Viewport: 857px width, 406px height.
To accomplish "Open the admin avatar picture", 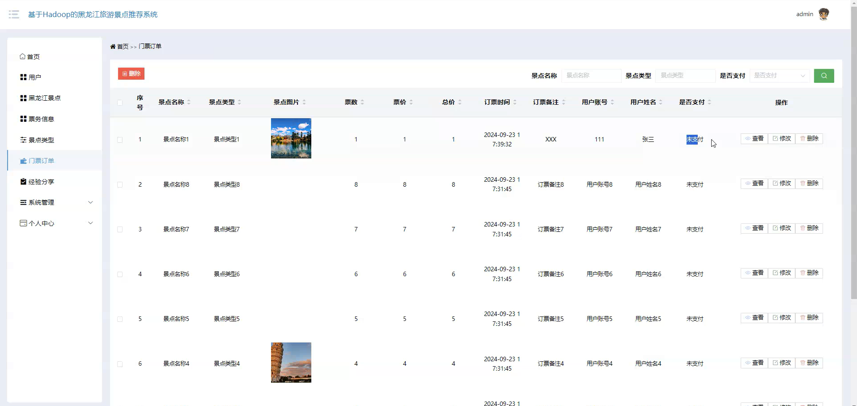I will click(823, 14).
